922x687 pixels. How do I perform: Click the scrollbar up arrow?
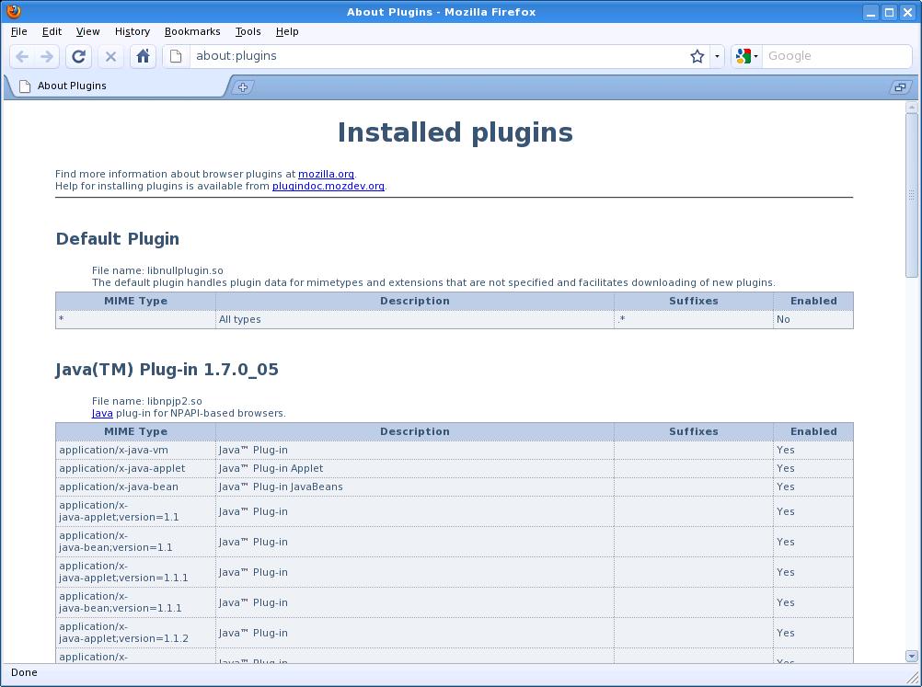[x=911, y=107]
